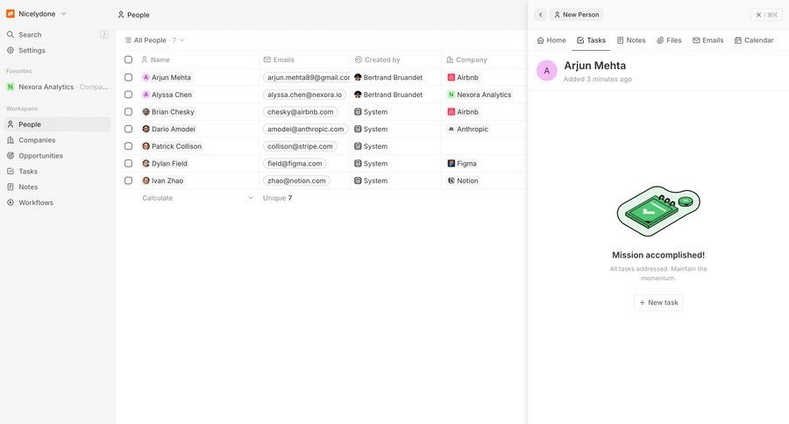Close the side panel with X button

click(x=766, y=15)
